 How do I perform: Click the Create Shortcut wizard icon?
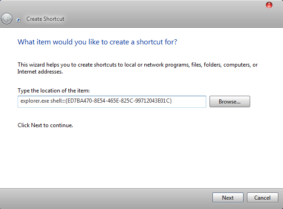tap(18, 20)
